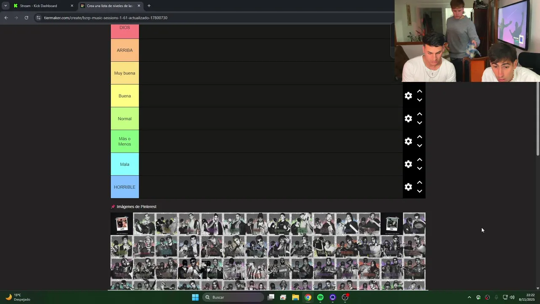Viewport: 540px width, 304px height.
Task: Open settings gear for the HORRIBLE tier
Action: 408,187
